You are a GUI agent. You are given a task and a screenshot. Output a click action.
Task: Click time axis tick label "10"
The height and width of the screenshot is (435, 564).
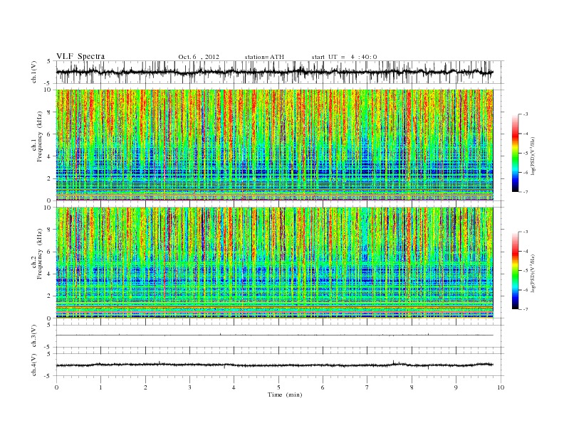click(x=501, y=387)
